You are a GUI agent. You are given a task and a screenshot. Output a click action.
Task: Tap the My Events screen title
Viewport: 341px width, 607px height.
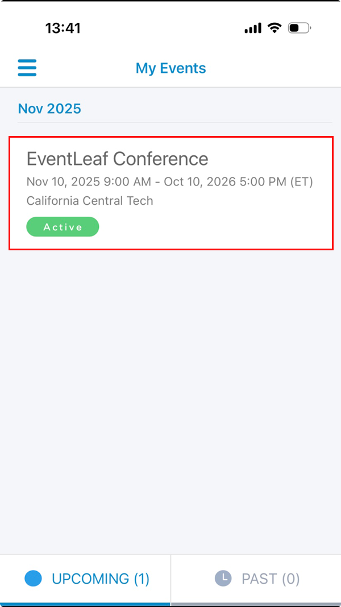pyautogui.click(x=170, y=68)
